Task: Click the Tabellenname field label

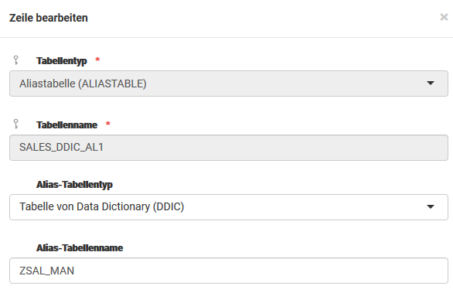Action: tap(66, 124)
